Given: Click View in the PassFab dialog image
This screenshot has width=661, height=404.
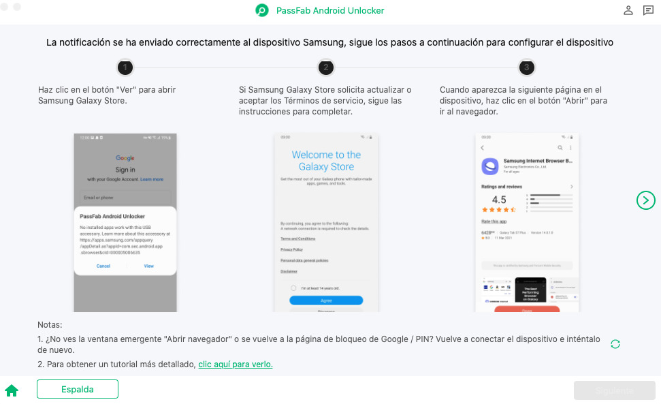Looking at the screenshot, I should click(149, 266).
